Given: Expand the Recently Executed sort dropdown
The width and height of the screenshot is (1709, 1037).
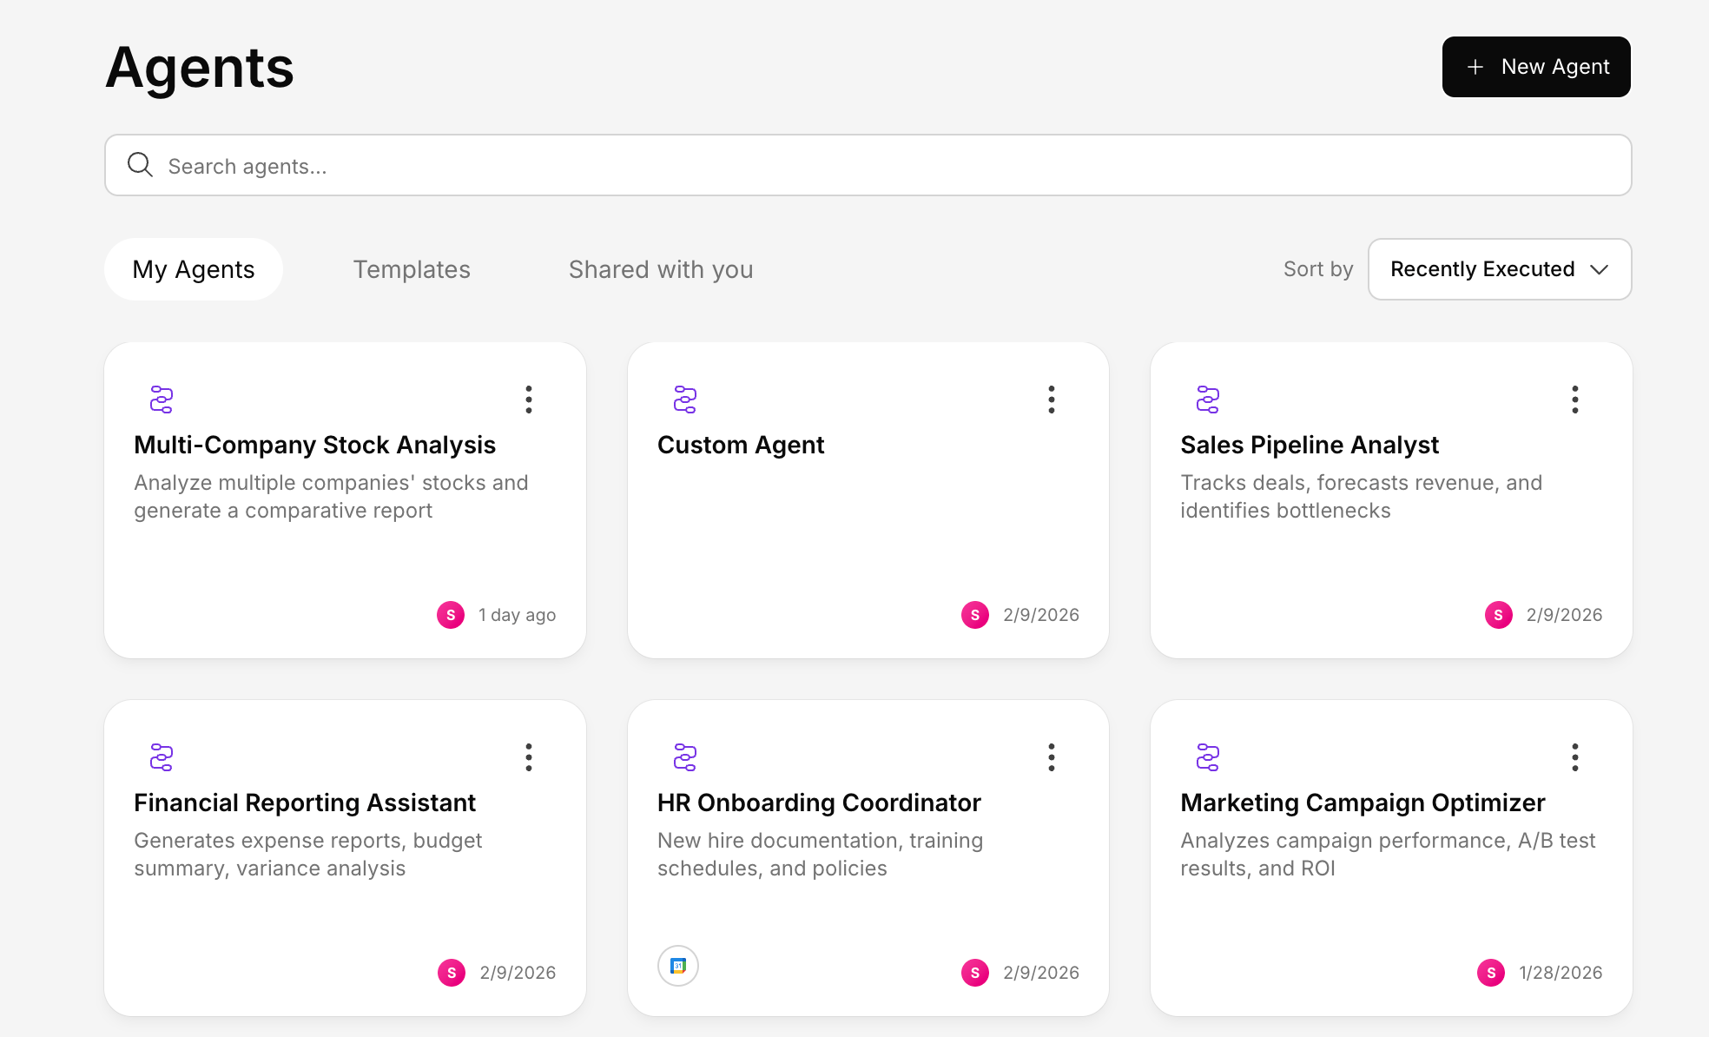Looking at the screenshot, I should (x=1499, y=269).
